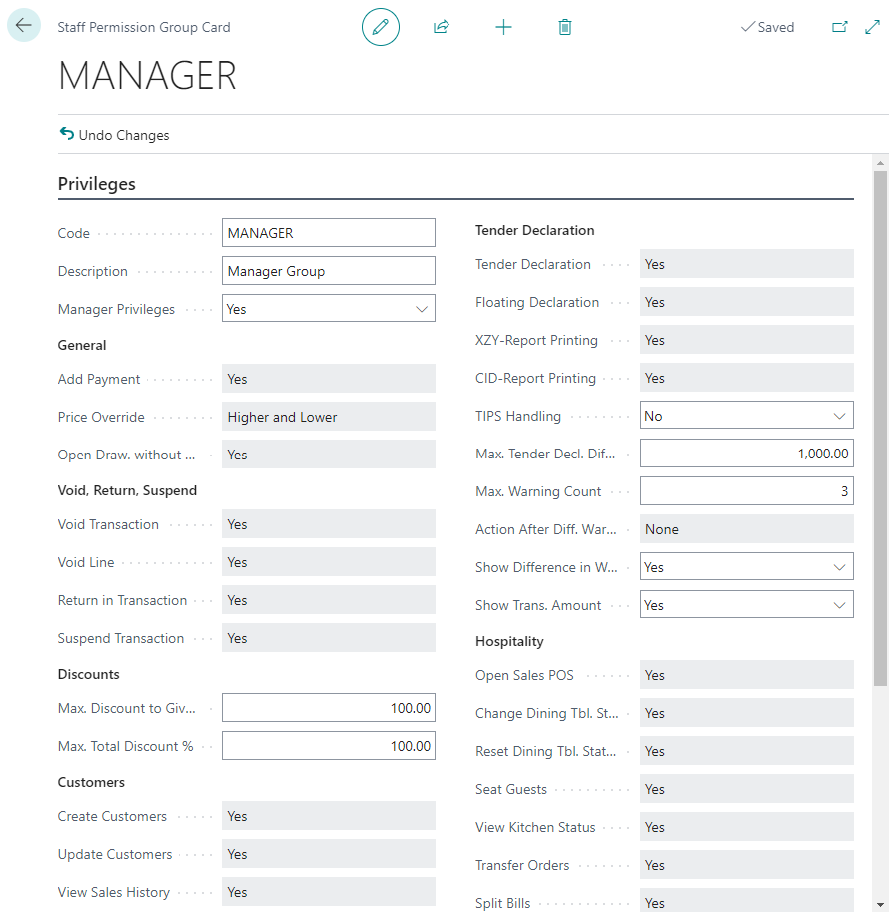The width and height of the screenshot is (896, 912).
Task: Edit the Code input field
Action: tap(329, 233)
